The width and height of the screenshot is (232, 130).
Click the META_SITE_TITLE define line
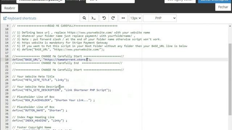coord(40,80)
